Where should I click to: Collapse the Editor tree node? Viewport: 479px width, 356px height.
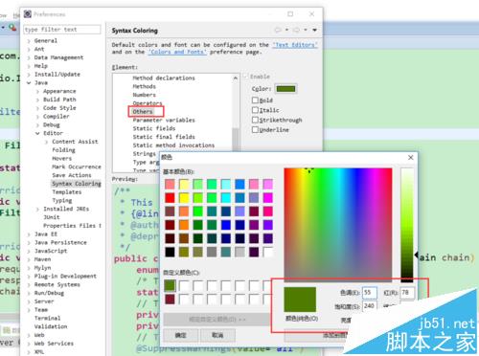tap(37, 133)
